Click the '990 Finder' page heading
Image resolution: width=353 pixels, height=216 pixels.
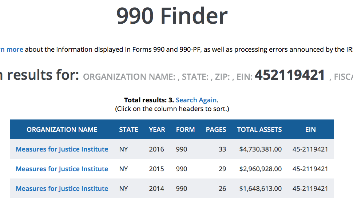click(x=172, y=16)
